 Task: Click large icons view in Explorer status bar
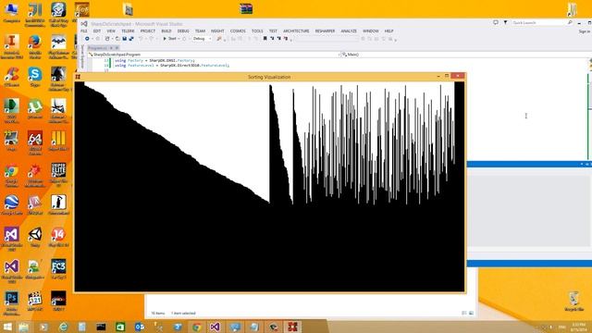pyautogui.click(x=471, y=313)
